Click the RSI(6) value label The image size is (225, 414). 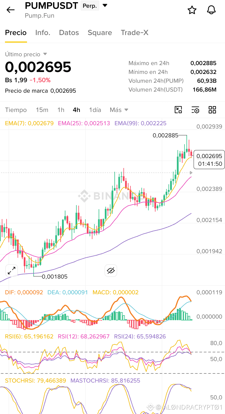29,336
